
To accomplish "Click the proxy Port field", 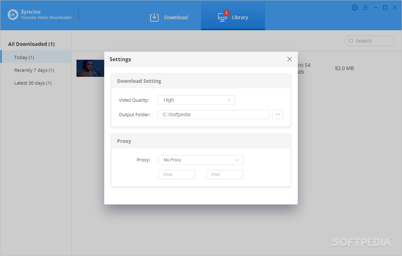I will coord(224,175).
